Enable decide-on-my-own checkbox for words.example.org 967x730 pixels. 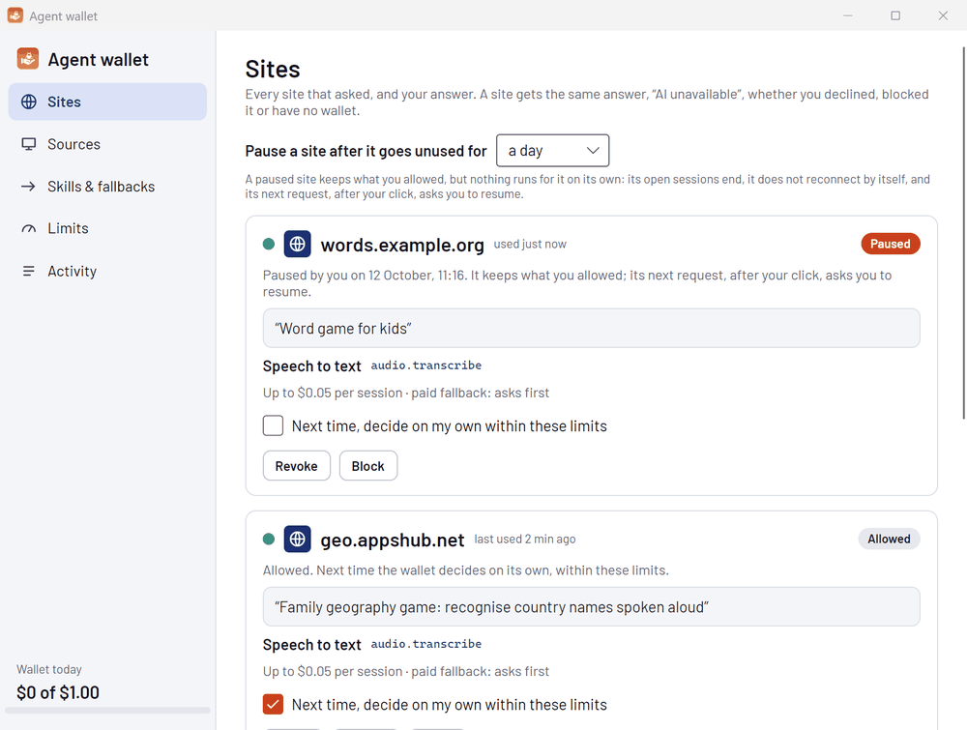[273, 425]
